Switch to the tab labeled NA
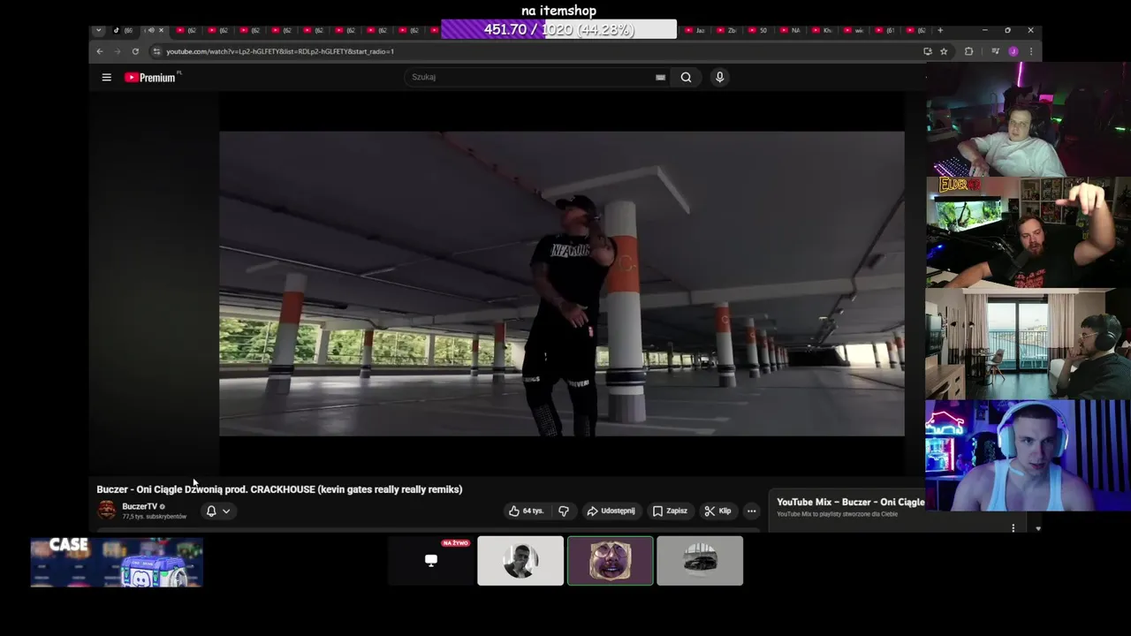 (x=791, y=30)
